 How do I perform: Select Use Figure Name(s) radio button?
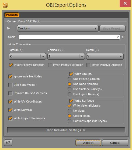(x=70, y=94)
